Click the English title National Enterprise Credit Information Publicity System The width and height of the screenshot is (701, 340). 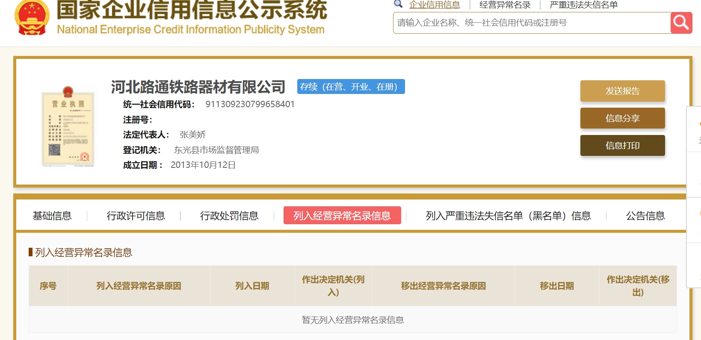coord(191,29)
